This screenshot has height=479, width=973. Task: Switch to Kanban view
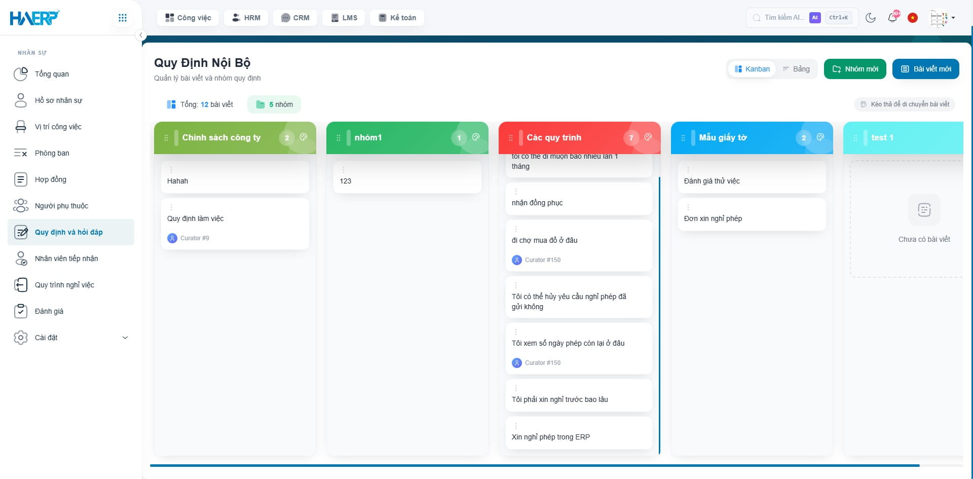[x=752, y=69]
